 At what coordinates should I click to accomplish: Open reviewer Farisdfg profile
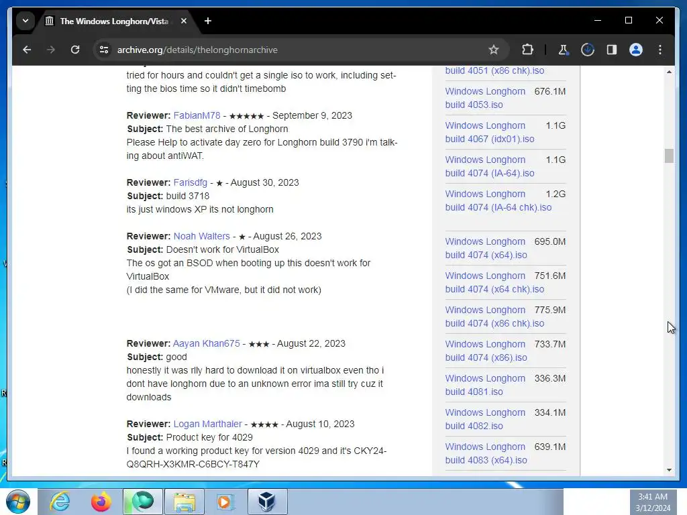190,182
